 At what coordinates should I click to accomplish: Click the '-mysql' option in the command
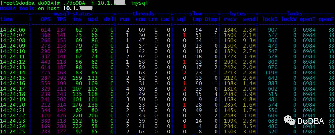(x=138, y=3)
